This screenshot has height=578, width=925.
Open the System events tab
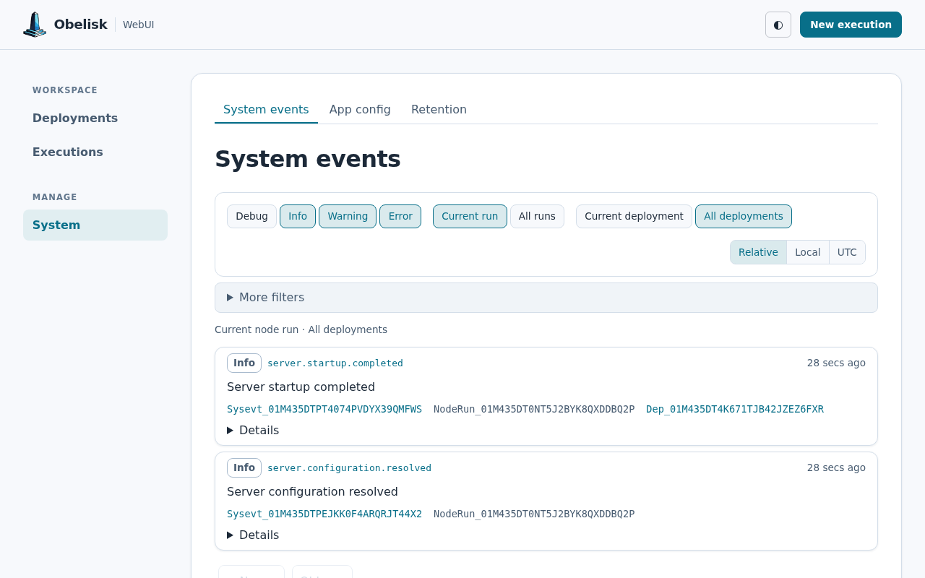coord(266,110)
